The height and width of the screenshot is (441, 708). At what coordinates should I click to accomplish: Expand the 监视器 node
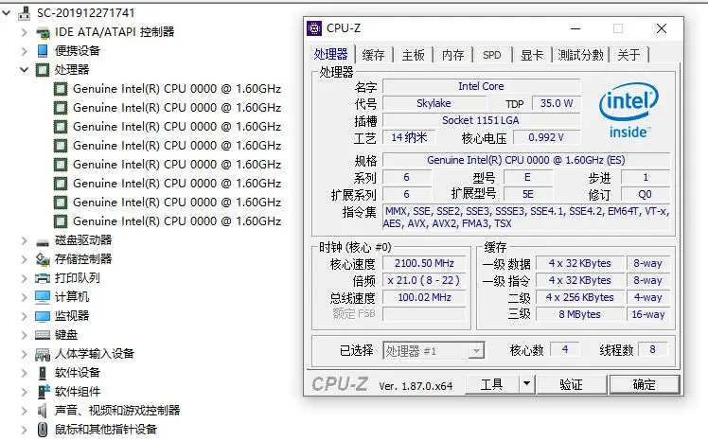coord(25,316)
